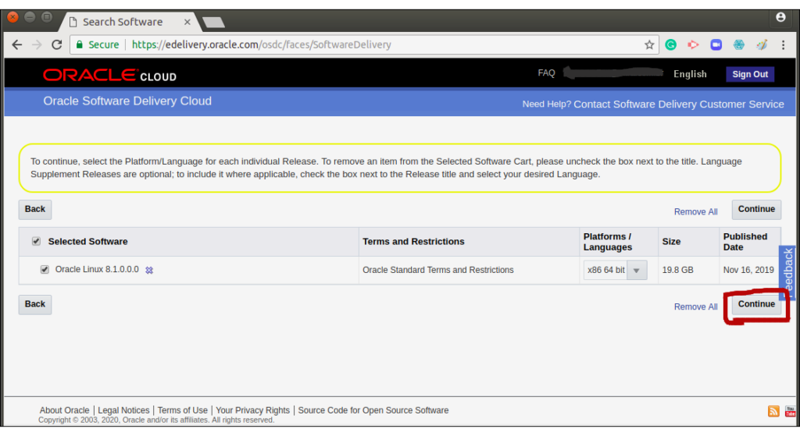Click the Nov 16, 2019 date cell
The image size is (800, 436).
pyautogui.click(x=748, y=270)
